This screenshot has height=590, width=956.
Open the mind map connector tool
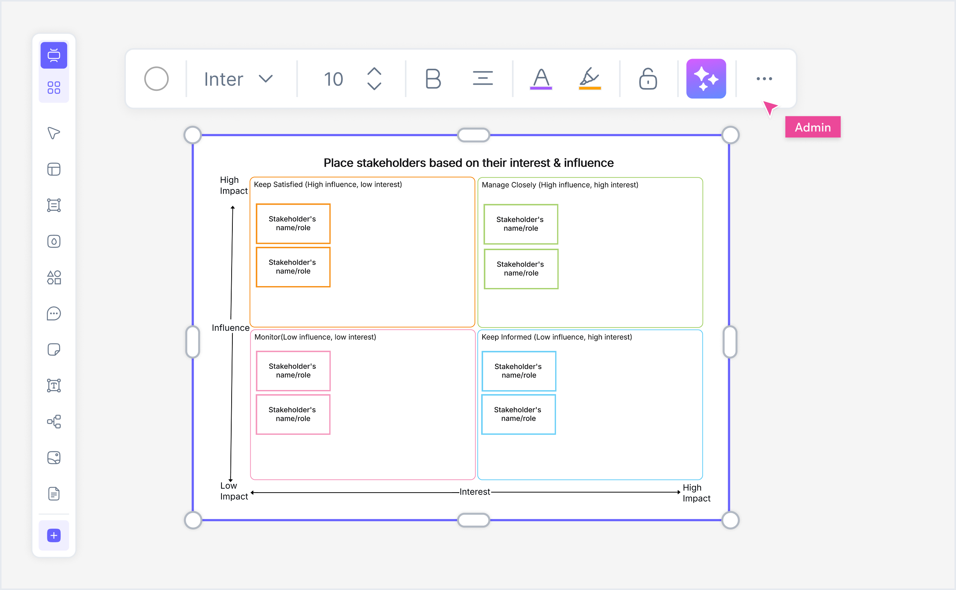point(54,422)
